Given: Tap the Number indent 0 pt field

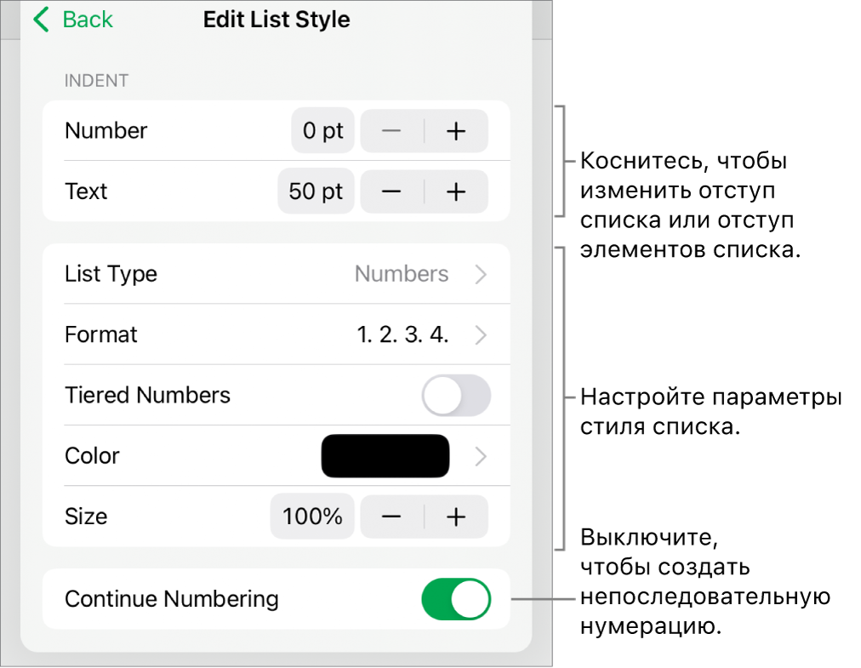Looking at the screenshot, I should point(323,131).
